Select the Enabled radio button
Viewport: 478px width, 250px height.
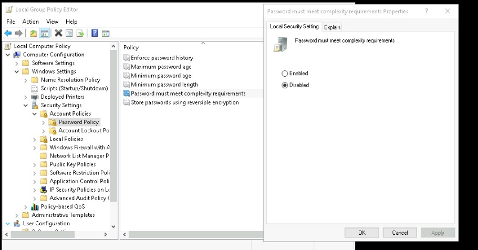285,74
